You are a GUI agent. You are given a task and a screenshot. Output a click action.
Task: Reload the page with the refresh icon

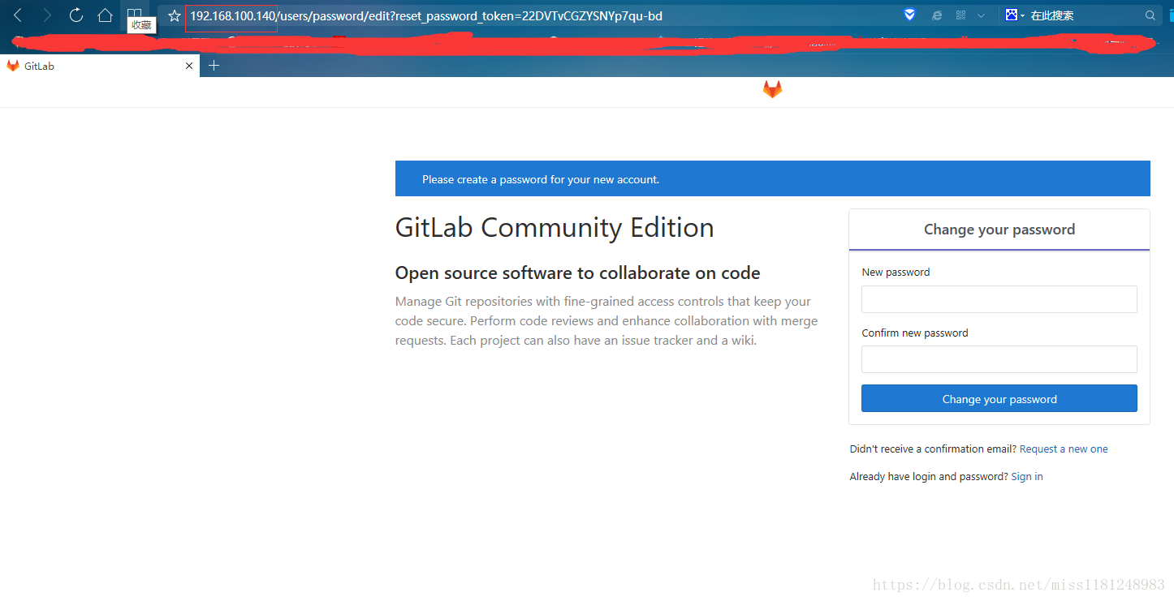point(76,15)
